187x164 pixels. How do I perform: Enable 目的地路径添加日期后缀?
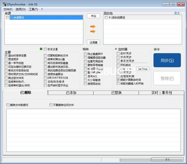45,71
